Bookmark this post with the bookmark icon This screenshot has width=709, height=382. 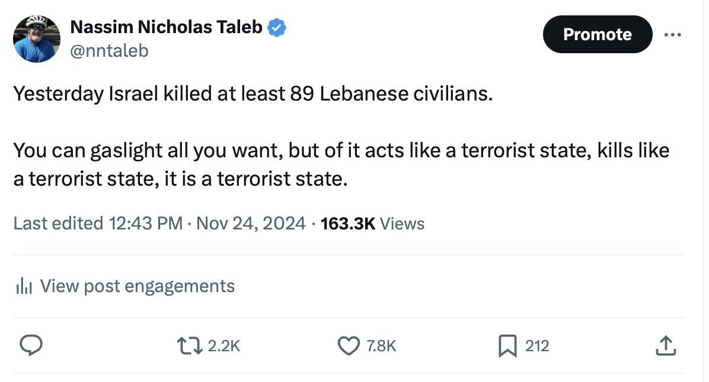(507, 346)
